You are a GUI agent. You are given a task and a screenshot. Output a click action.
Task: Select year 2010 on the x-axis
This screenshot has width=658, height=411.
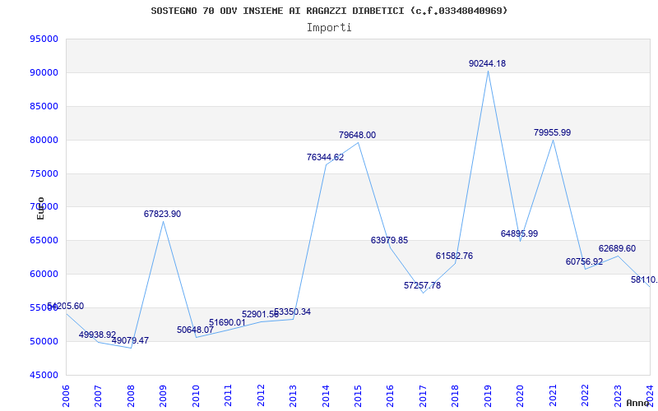pyautogui.click(x=195, y=395)
